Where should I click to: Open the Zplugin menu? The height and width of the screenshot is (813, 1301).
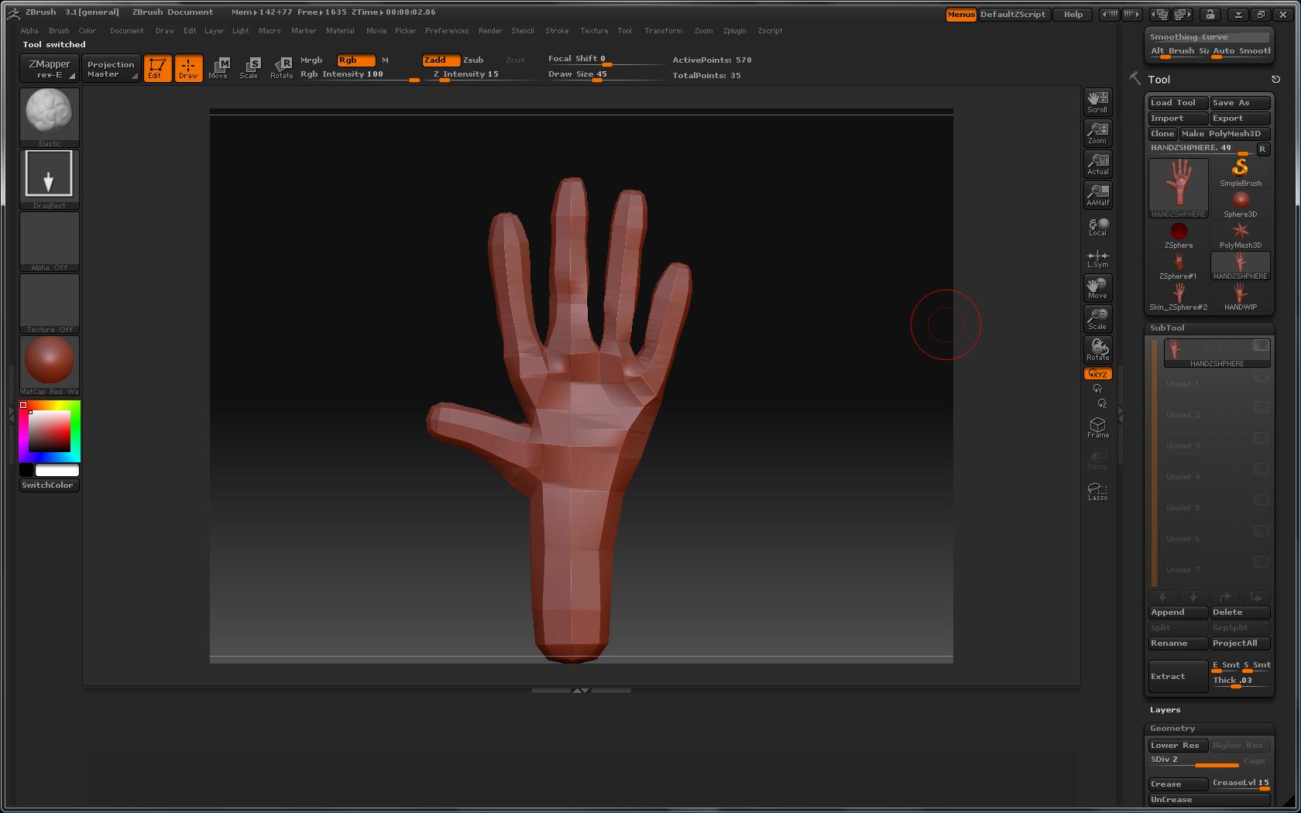[x=733, y=30]
